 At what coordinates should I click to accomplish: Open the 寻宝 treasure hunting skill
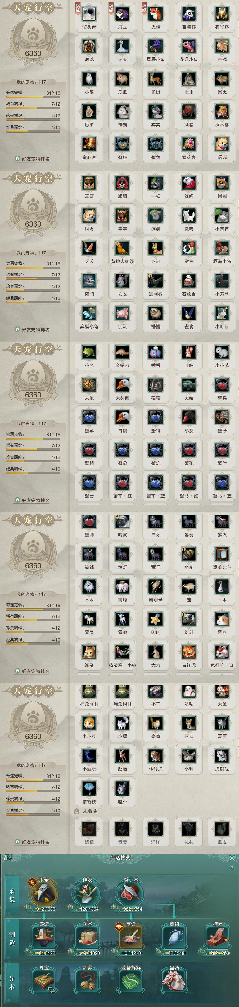[44, 981]
